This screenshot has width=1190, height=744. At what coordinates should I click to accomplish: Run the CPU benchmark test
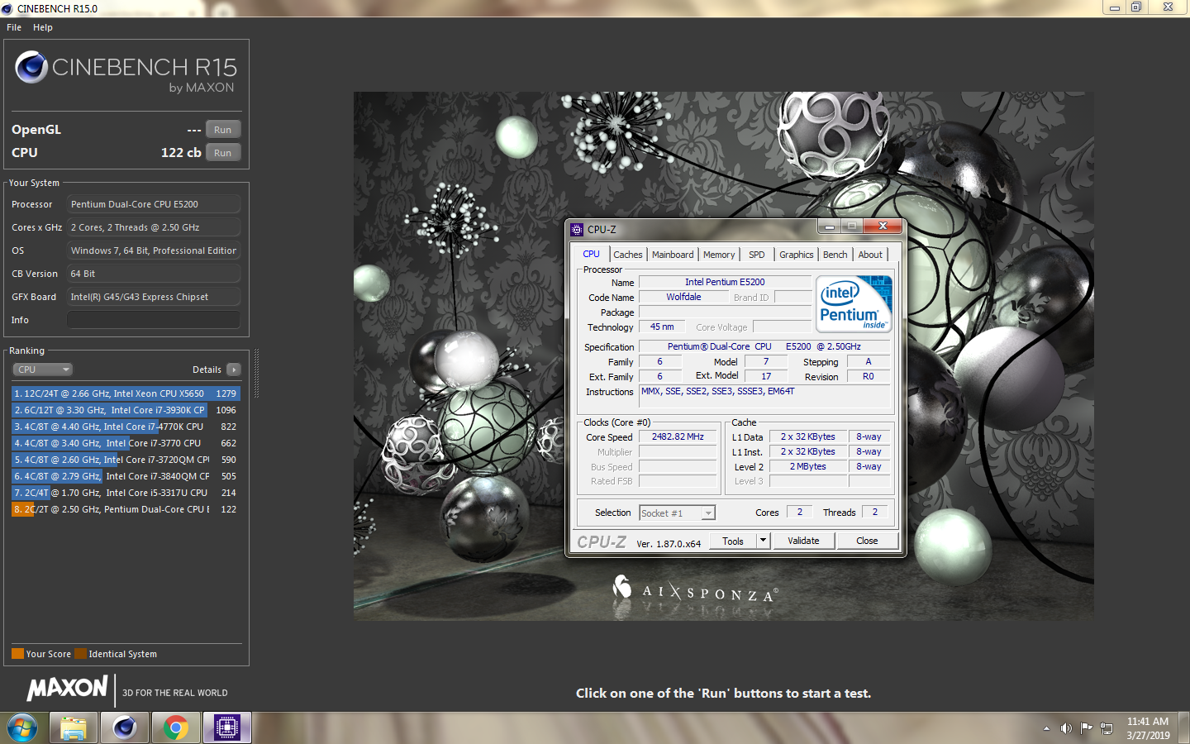[223, 153]
